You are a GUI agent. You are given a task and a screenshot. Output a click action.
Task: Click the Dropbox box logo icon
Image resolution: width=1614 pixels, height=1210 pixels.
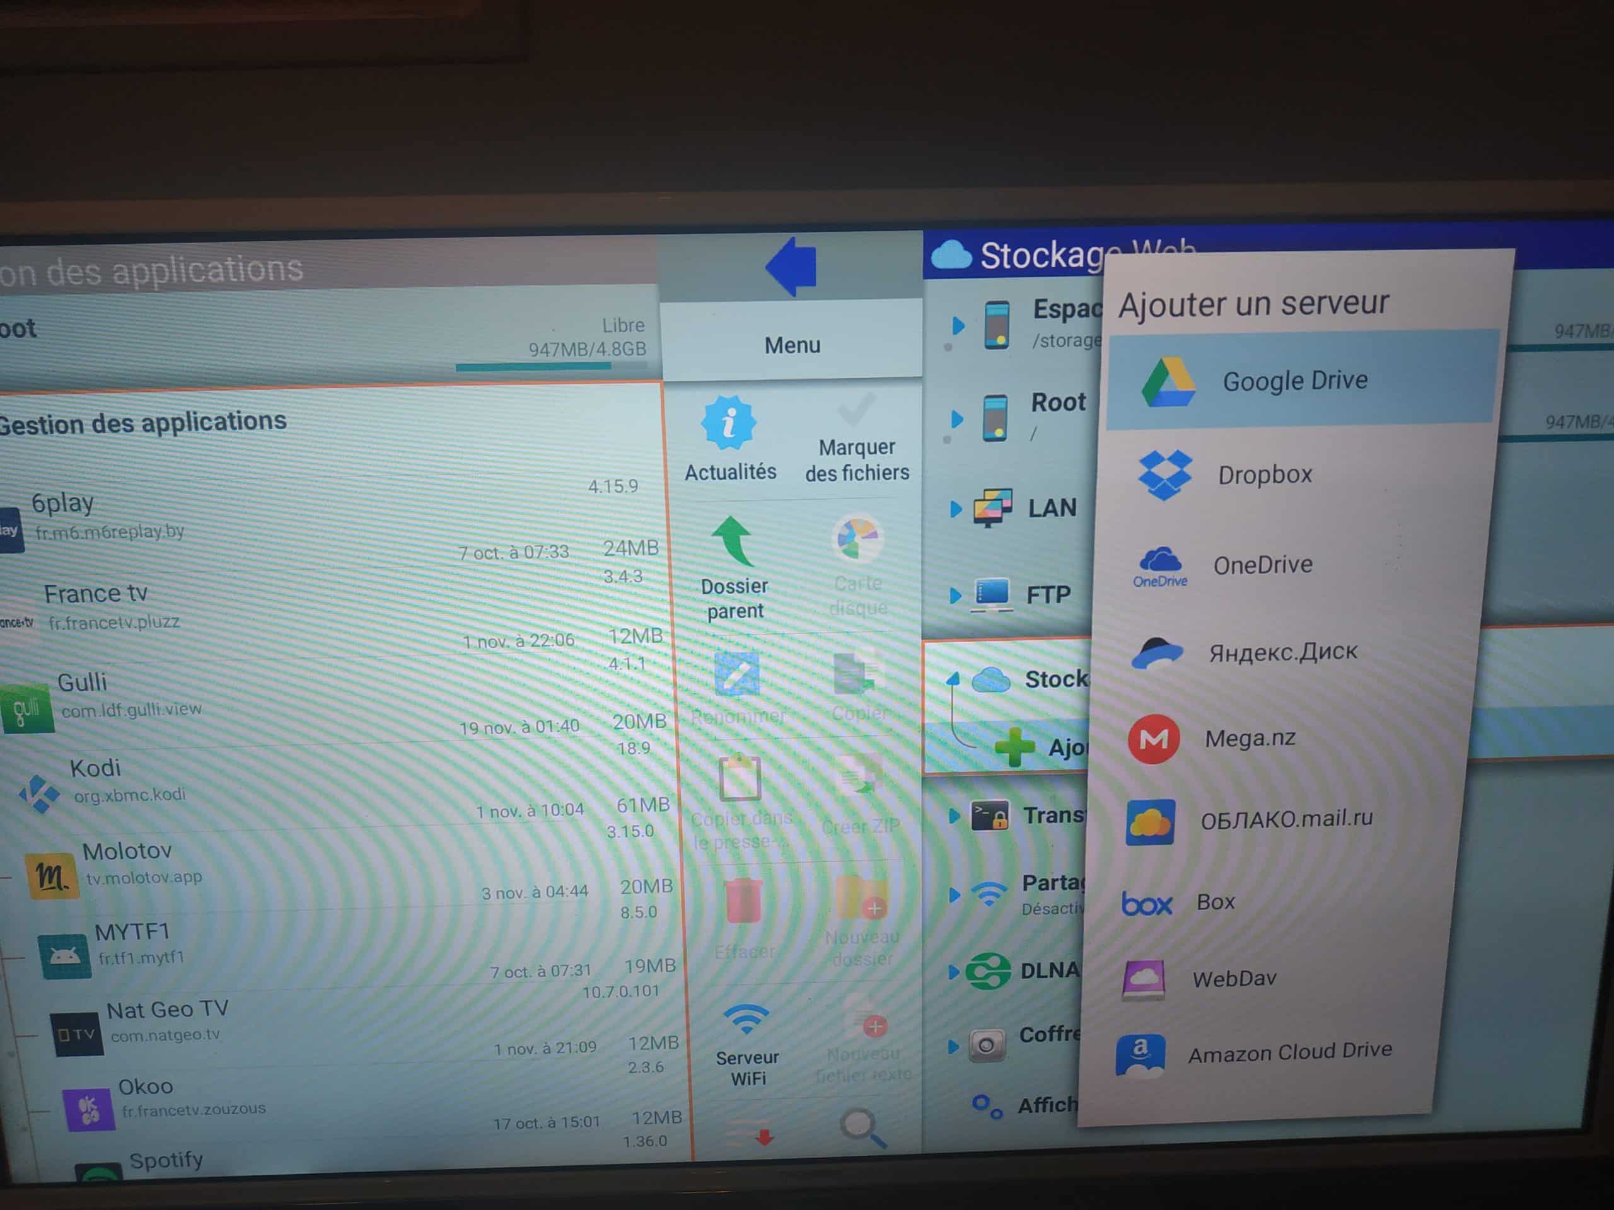coord(1164,475)
